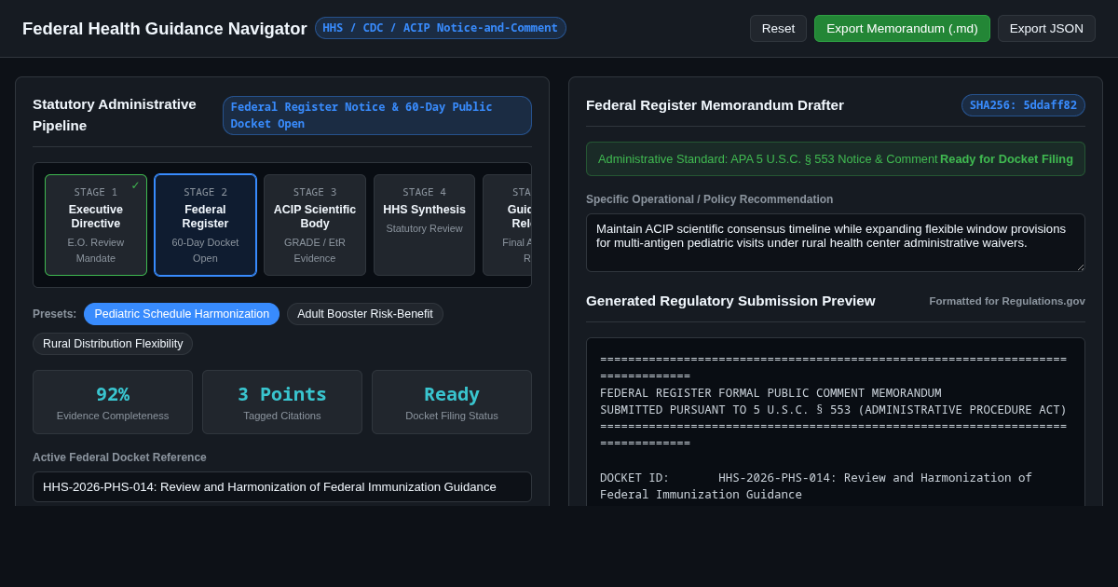This screenshot has width=1118, height=587.
Task: Choose Rural Distribution Flexibility preset
Action: click(x=113, y=344)
